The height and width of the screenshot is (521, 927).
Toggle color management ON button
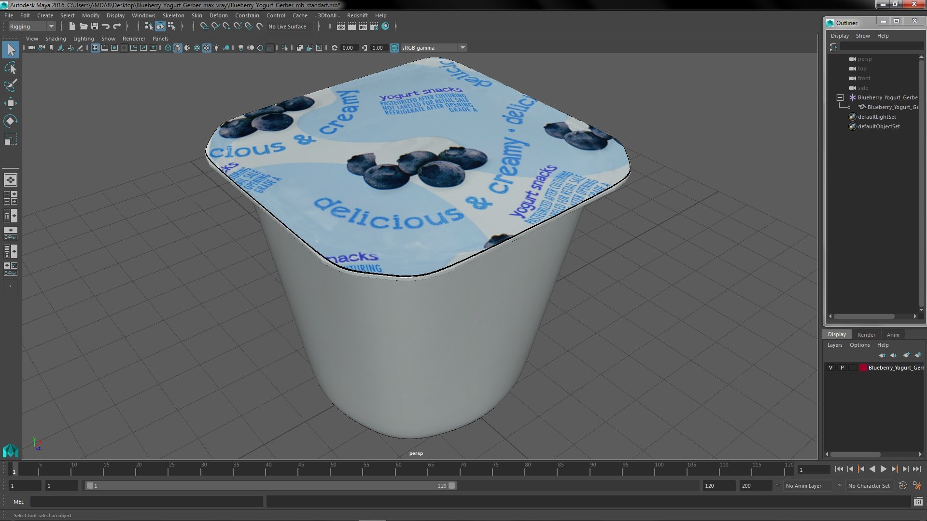point(394,48)
